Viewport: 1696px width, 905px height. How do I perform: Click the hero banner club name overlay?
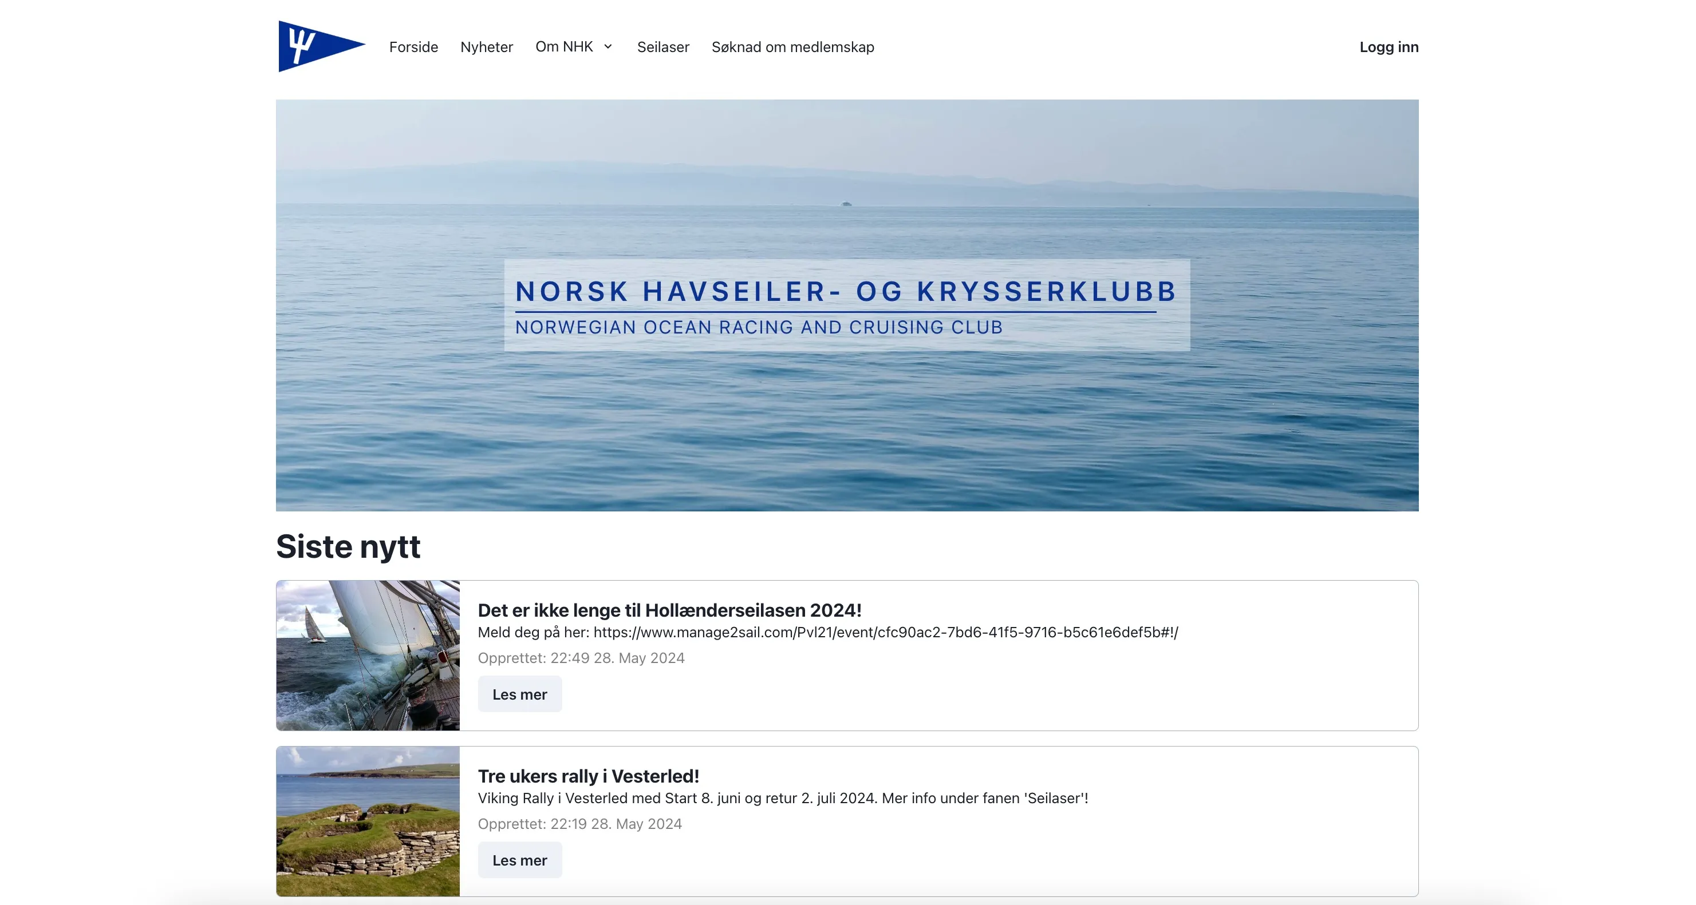(x=845, y=291)
